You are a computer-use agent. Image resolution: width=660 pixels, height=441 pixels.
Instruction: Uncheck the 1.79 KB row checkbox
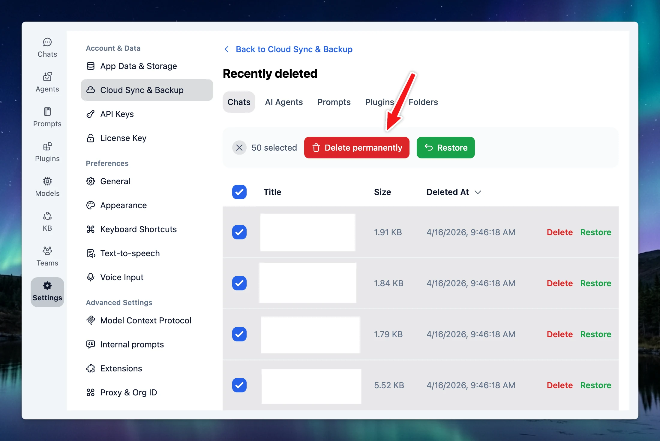pos(239,334)
